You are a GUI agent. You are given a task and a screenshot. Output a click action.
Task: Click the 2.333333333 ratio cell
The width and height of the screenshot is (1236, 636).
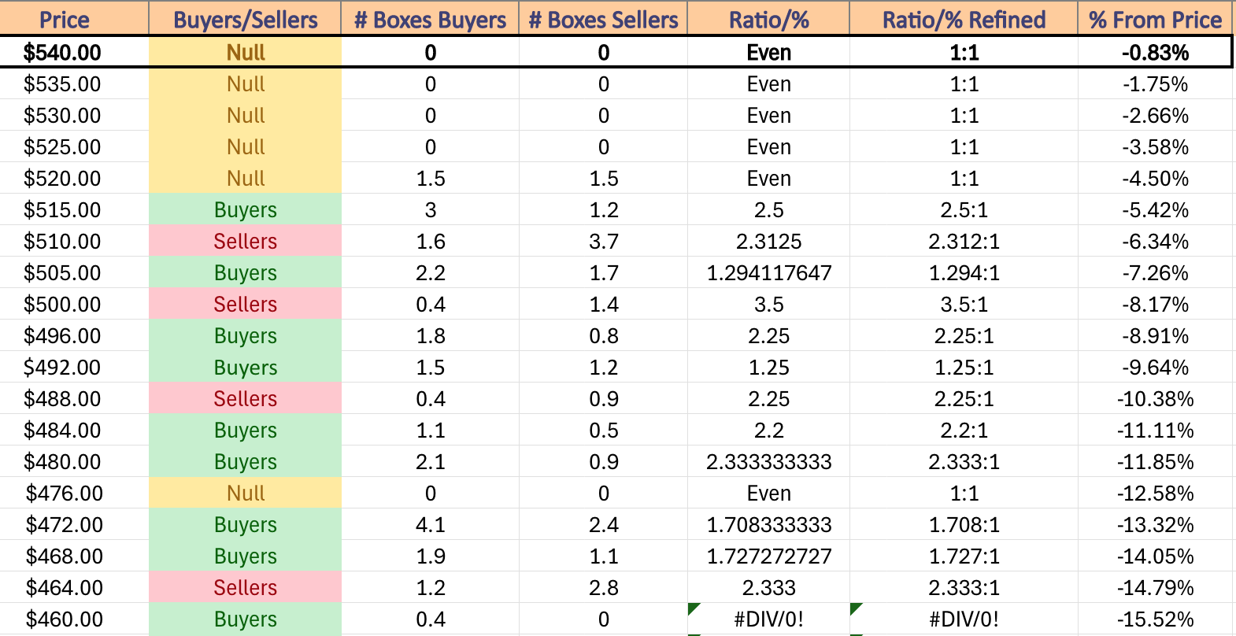pos(768,461)
